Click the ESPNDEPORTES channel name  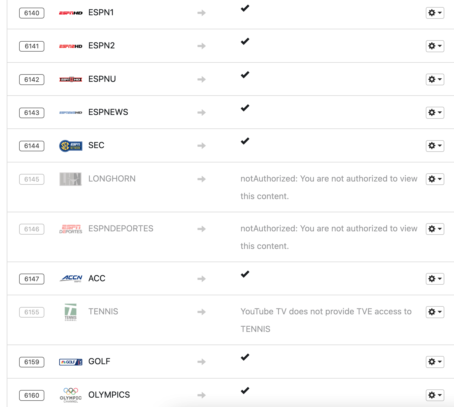[121, 229]
